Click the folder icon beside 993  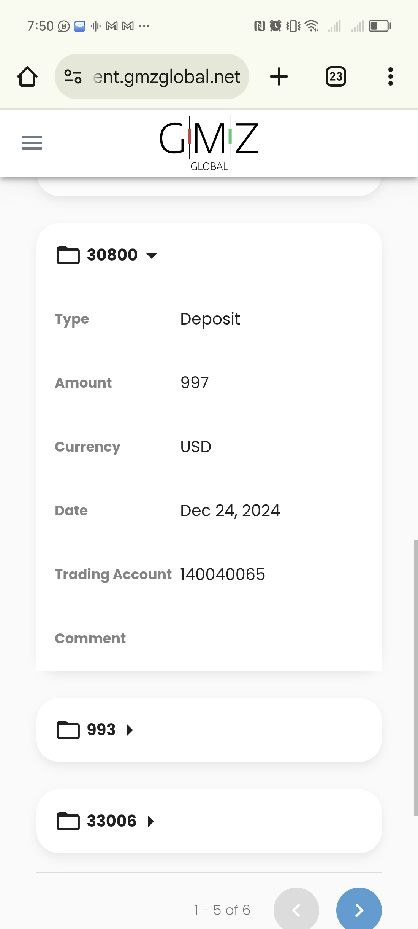68,730
